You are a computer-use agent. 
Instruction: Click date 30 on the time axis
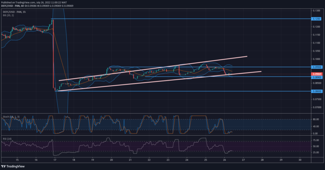[x=300, y=160]
